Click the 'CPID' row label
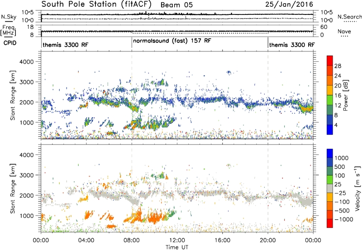This screenshot has height=250, width=362. coord(10,43)
